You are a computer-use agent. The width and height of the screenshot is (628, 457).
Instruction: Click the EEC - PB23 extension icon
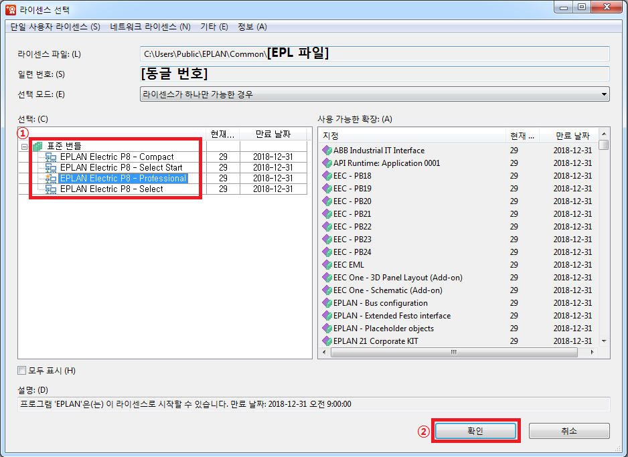[x=327, y=240]
